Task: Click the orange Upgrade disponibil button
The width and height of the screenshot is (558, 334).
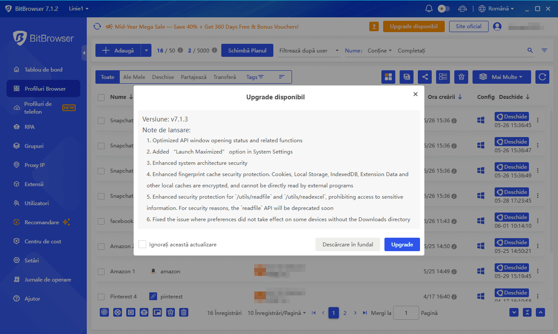Action: 414,26
